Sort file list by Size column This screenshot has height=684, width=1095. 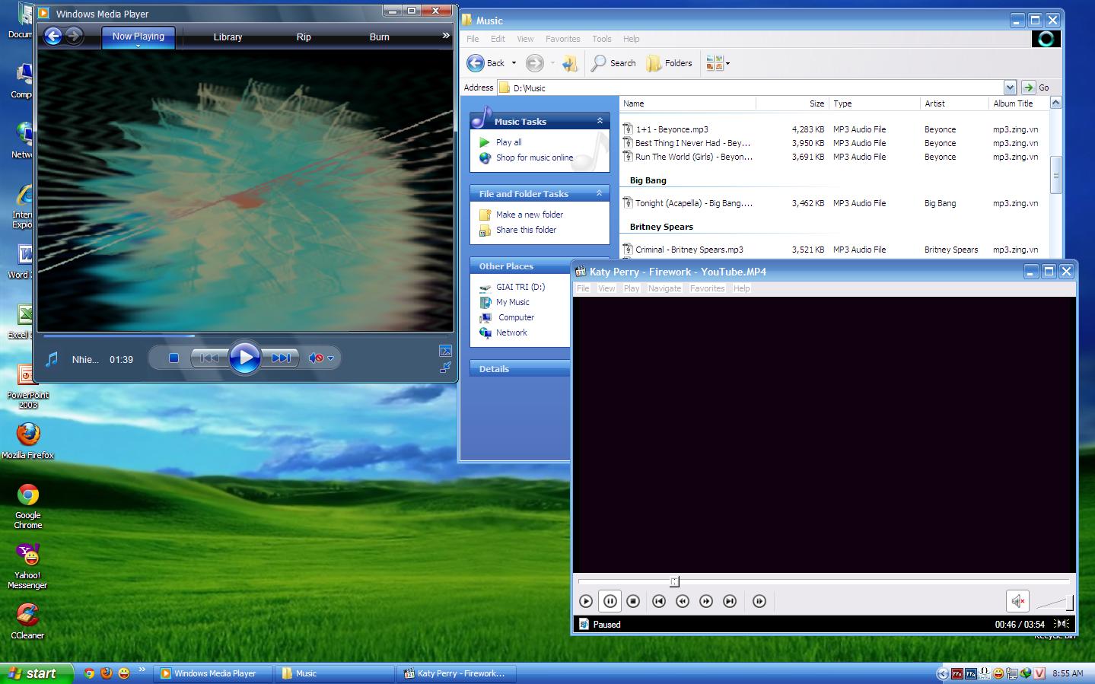tap(791, 103)
